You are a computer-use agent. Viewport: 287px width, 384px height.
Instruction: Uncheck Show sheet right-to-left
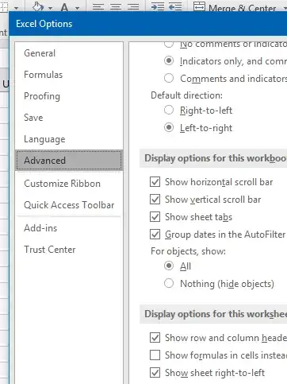tap(155, 373)
